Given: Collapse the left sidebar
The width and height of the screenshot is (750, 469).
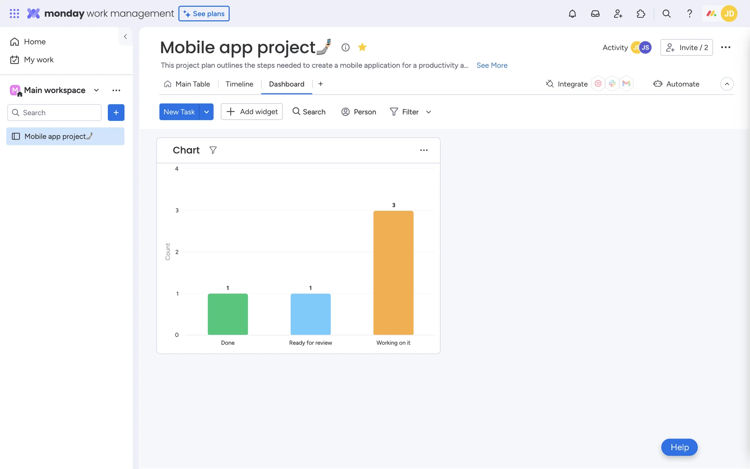Looking at the screenshot, I should (x=125, y=36).
